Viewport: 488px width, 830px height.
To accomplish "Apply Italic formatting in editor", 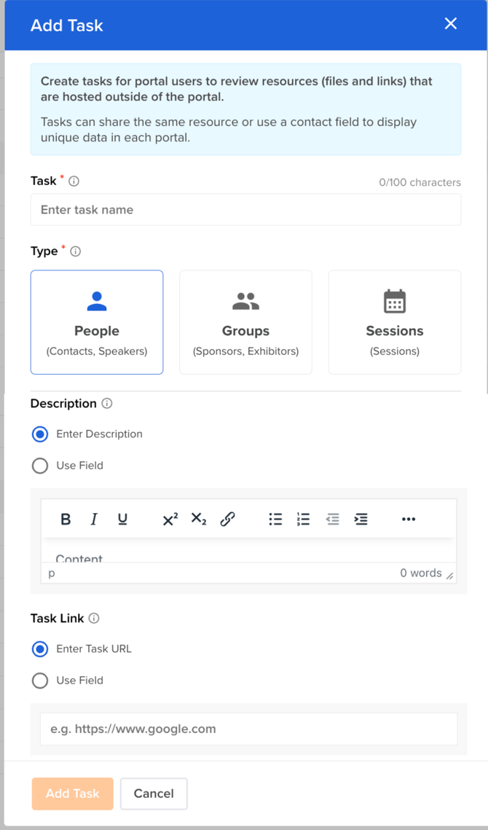I will [94, 519].
